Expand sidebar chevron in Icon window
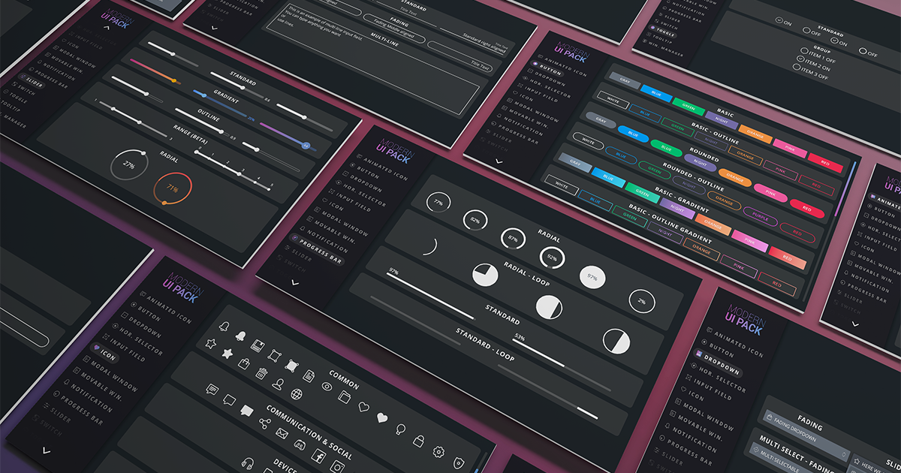The image size is (901, 473). click(47, 450)
